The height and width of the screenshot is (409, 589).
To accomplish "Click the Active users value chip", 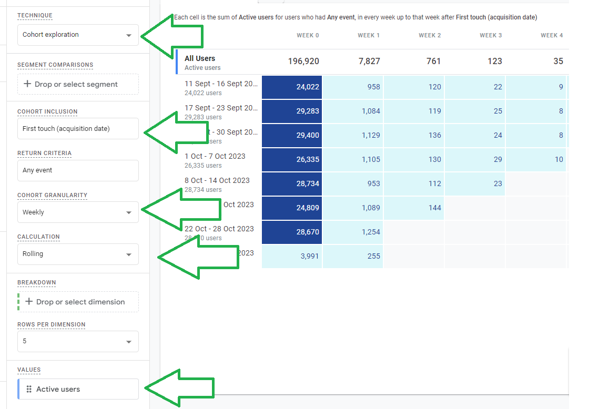I will [78, 389].
